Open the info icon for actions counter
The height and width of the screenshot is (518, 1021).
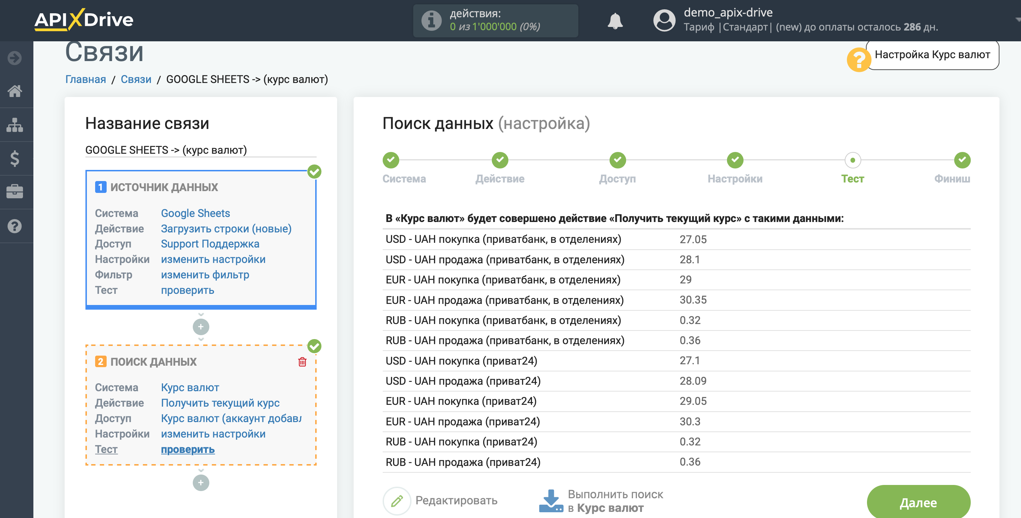(431, 20)
